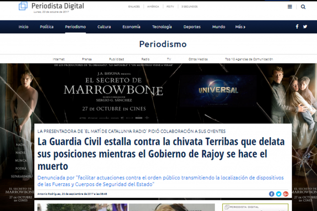The width and height of the screenshot is (317, 211).
Task: Share the article on Twitter
Action: 279,194
